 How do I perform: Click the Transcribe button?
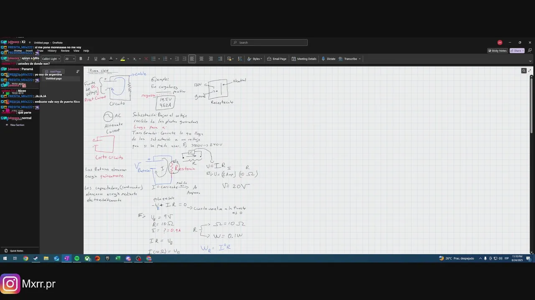348,59
